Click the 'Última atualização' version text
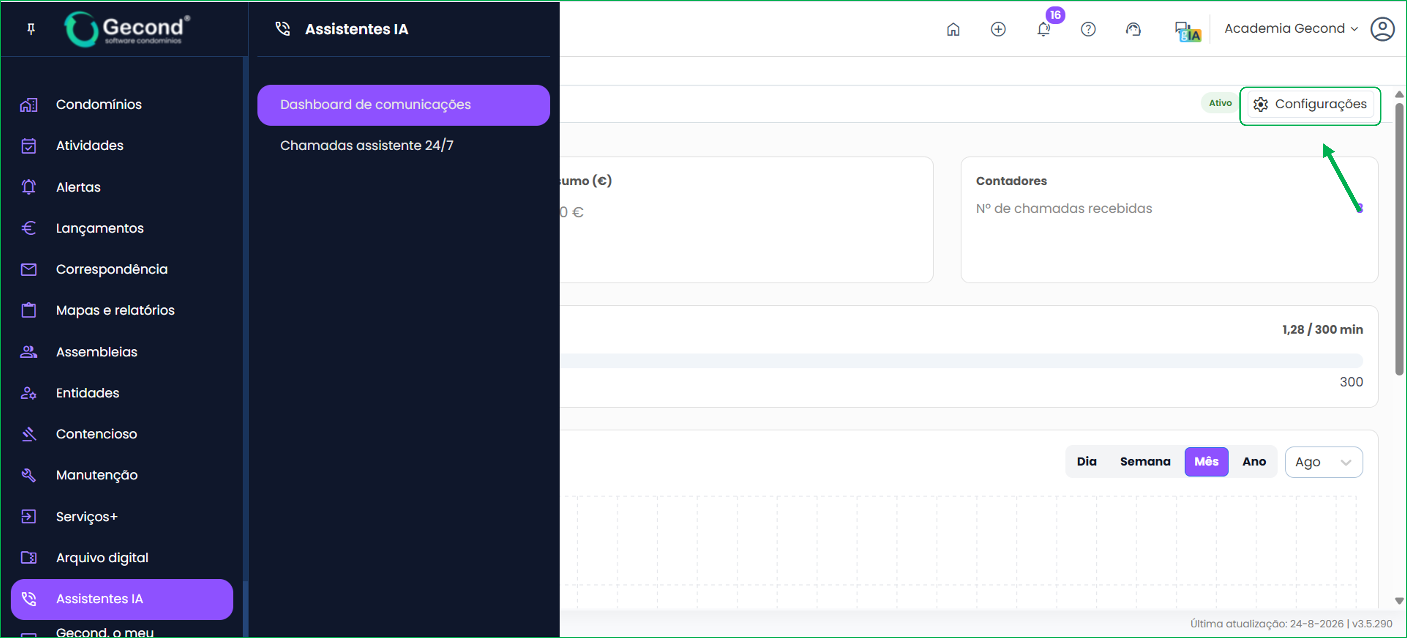 click(x=1291, y=623)
